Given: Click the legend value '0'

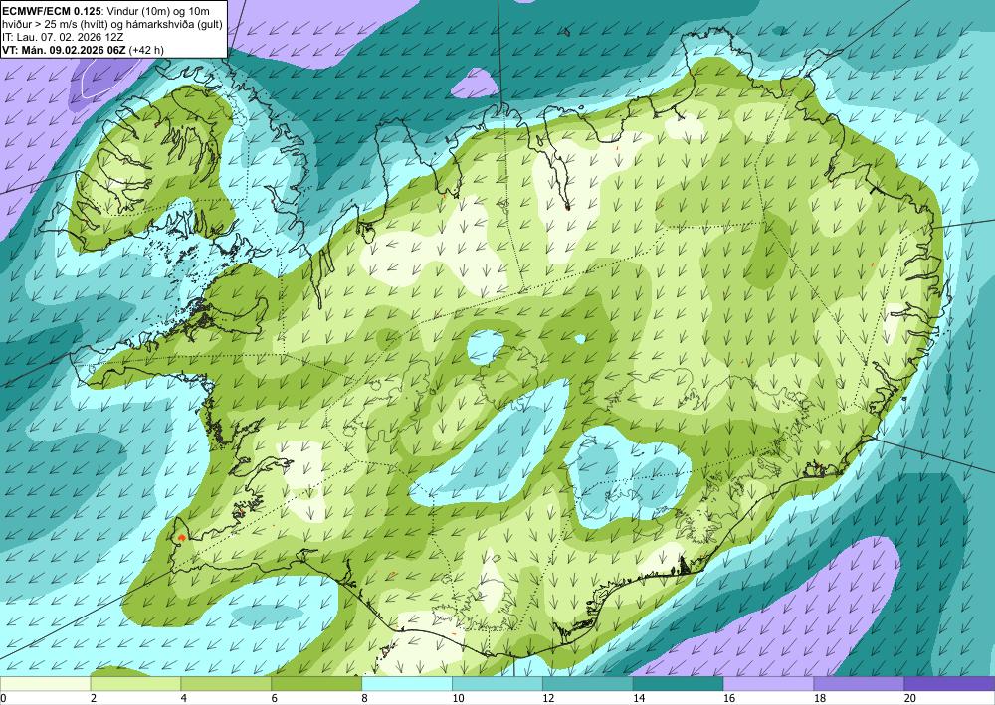Looking at the screenshot, I should [x=3, y=698].
